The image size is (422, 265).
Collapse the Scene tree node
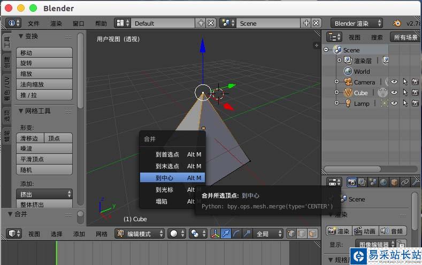[x=326, y=50]
